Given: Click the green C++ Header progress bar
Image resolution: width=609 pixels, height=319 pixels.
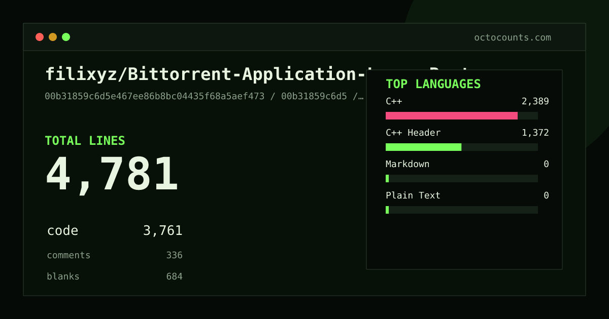Looking at the screenshot, I should [x=423, y=147].
